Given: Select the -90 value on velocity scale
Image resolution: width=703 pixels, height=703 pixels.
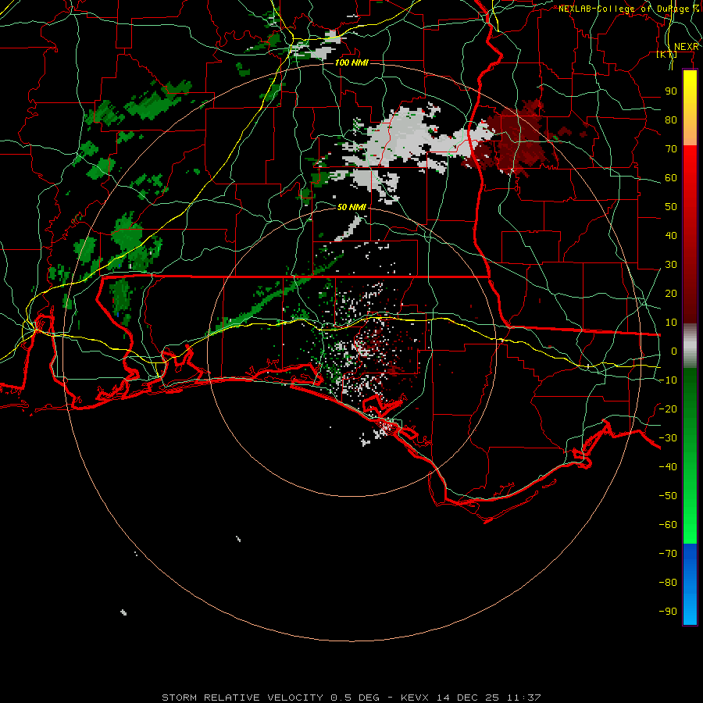Looking at the screenshot, I should coord(668,612).
